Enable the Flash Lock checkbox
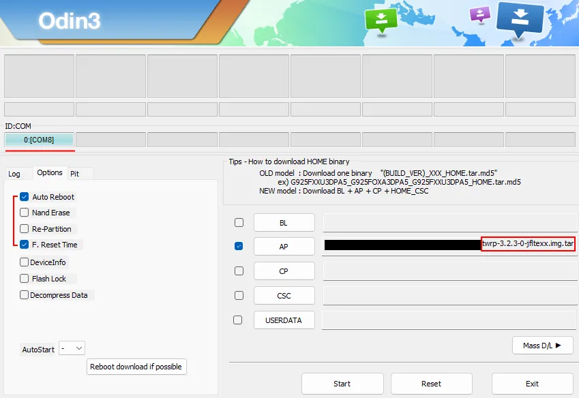Screen dimensions: 579x398 (25, 279)
